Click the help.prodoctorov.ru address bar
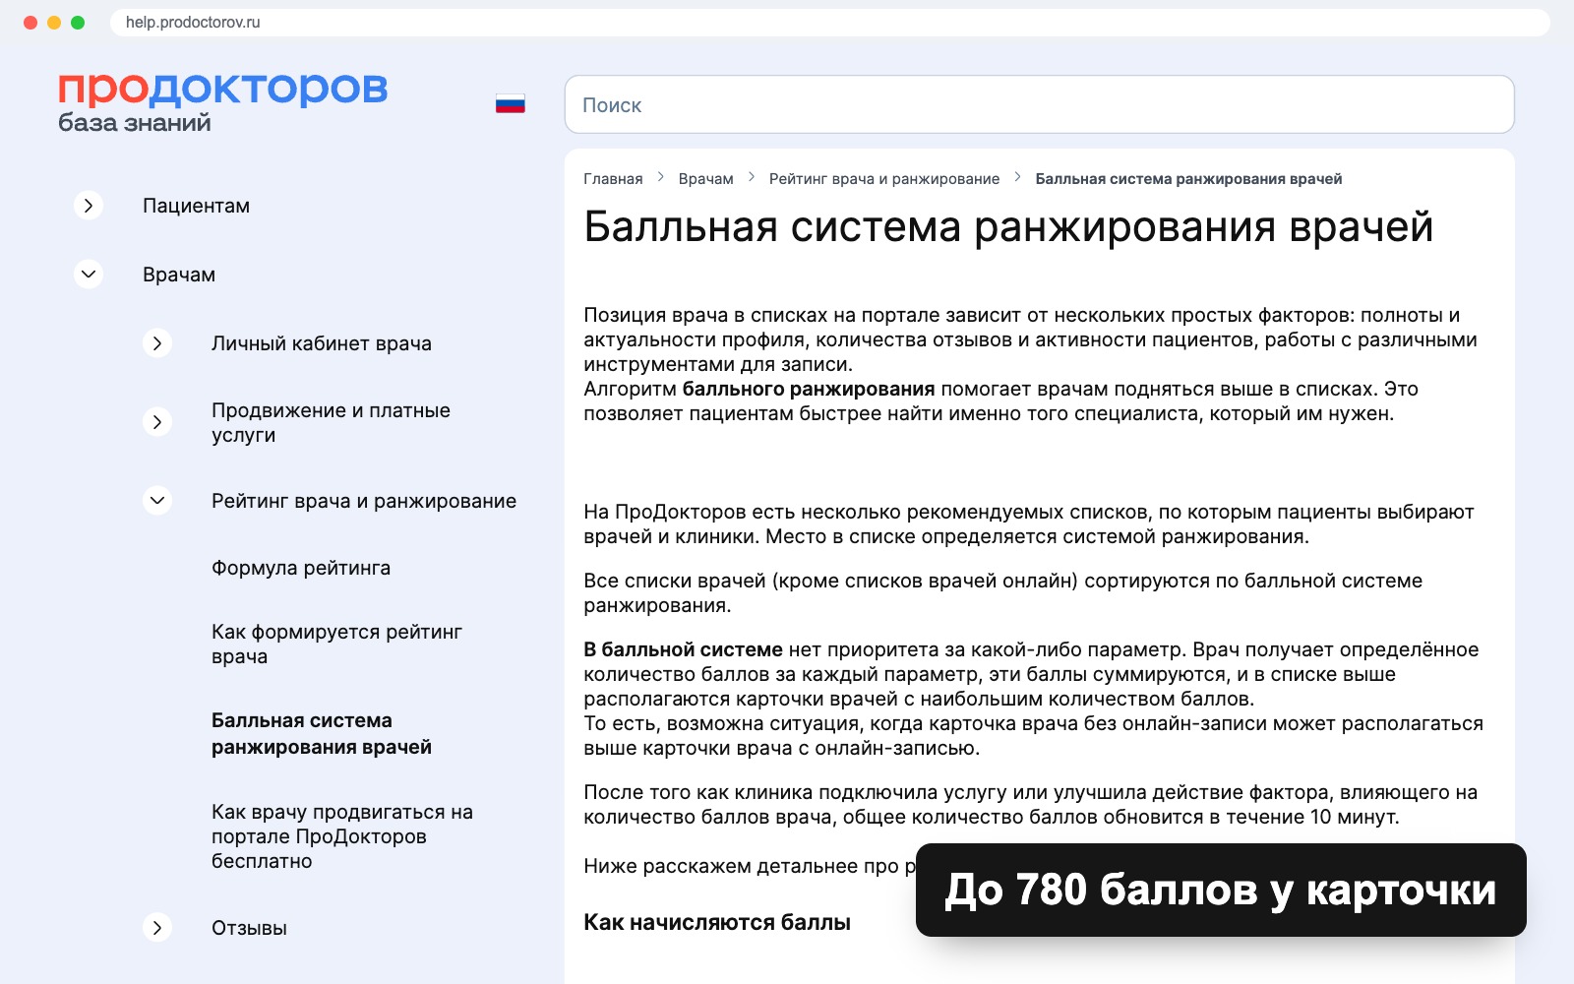The height and width of the screenshot is (984, 1574). (829, 22)
